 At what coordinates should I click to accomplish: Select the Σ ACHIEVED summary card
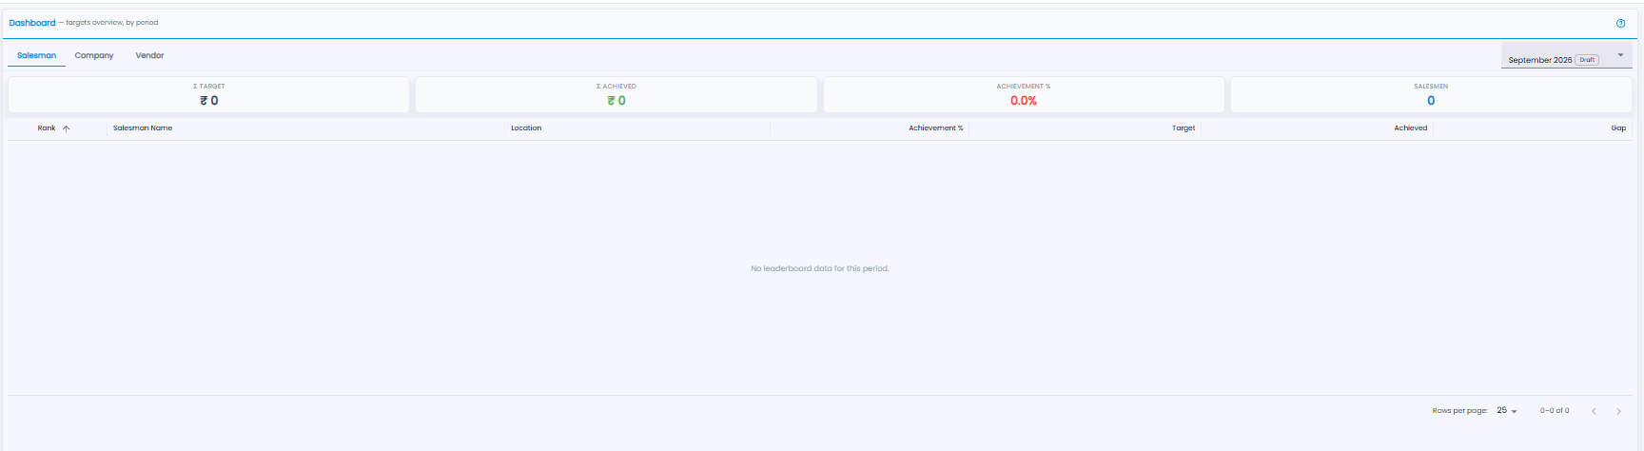point(616,95)
